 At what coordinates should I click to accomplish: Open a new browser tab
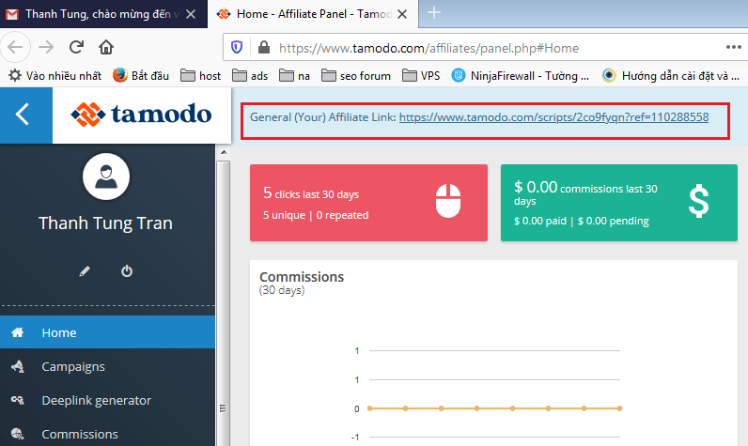click(x=433, y=13)
